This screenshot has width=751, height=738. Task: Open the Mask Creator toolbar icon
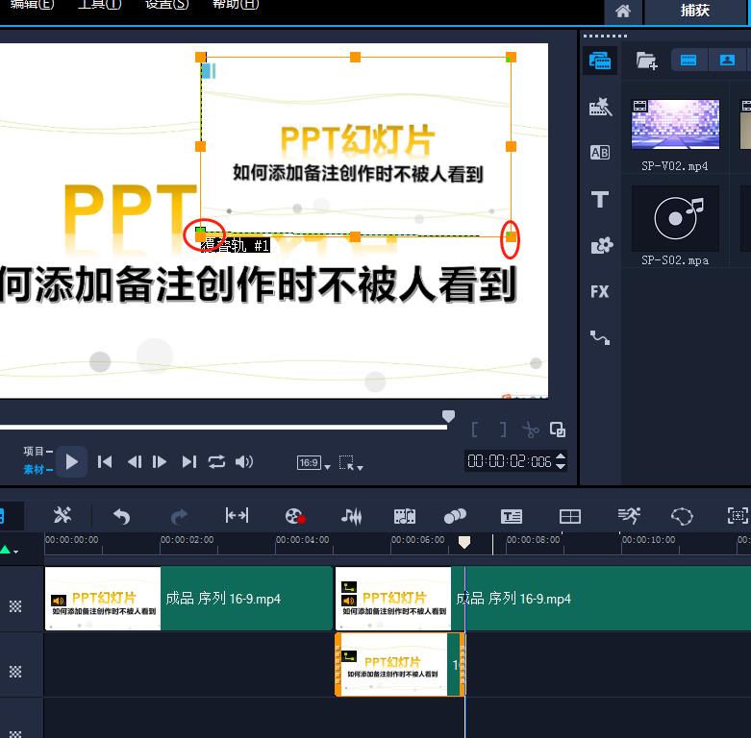coord(682,516)
